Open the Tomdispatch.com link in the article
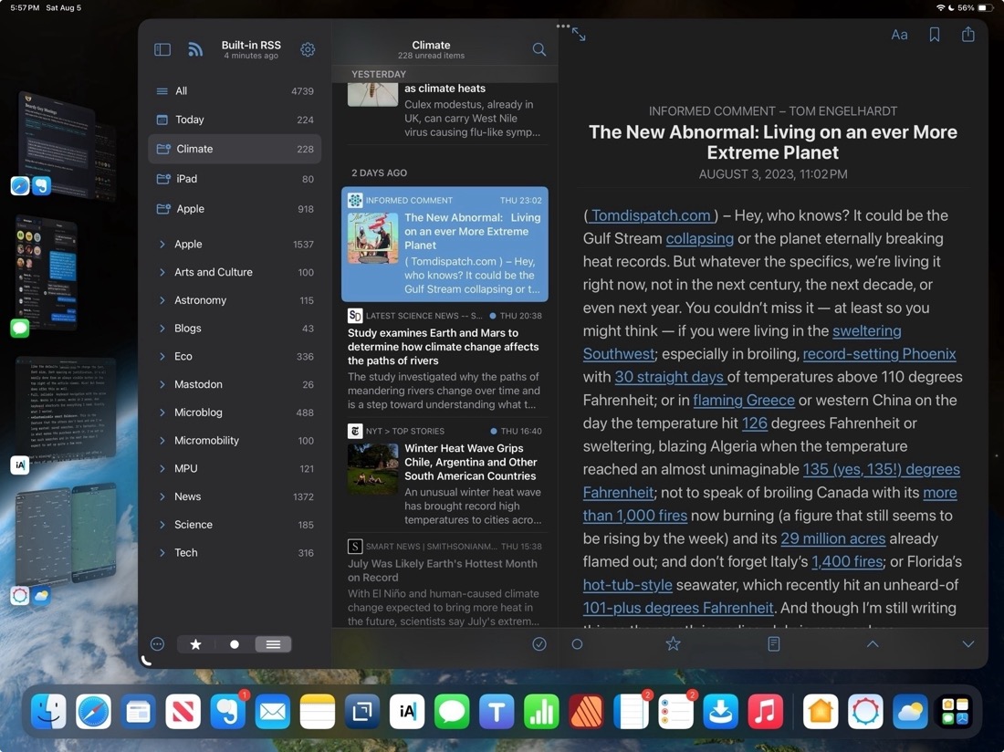The width and height of the screenshot is (1004, 752). tap(651, 215)
